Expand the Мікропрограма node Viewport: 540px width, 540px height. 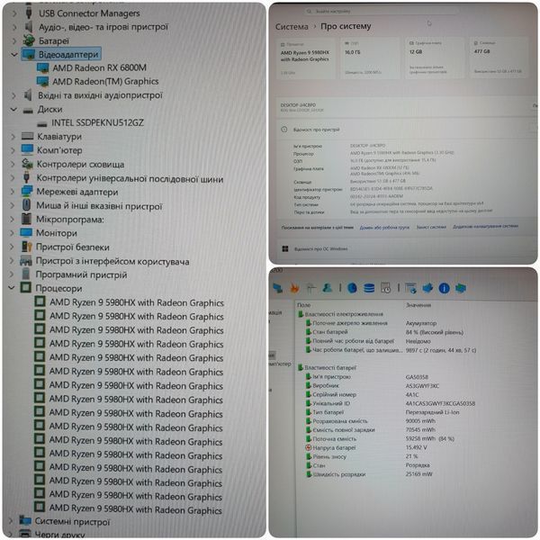point(13,220)
